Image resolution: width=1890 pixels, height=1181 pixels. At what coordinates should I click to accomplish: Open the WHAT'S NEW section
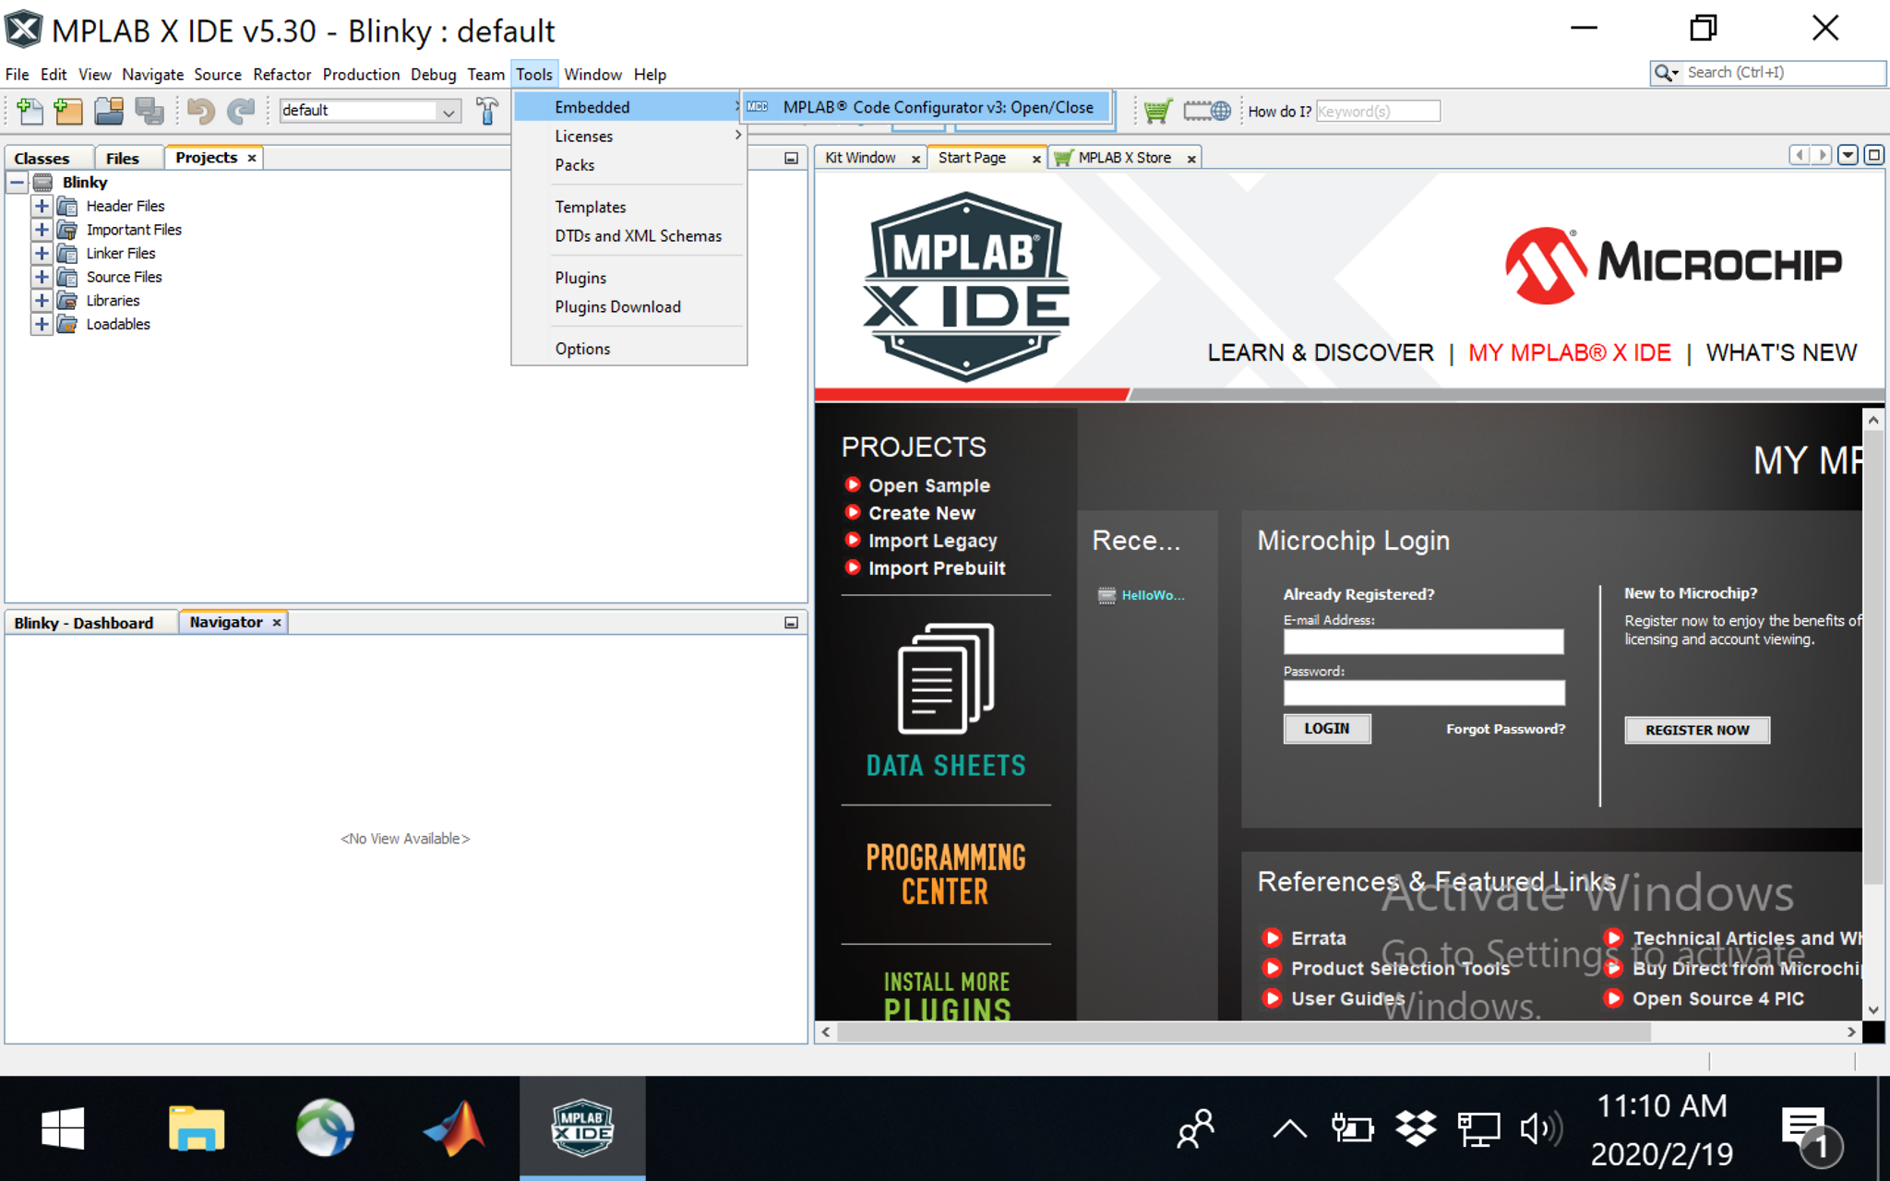(x=1781, y=353)
